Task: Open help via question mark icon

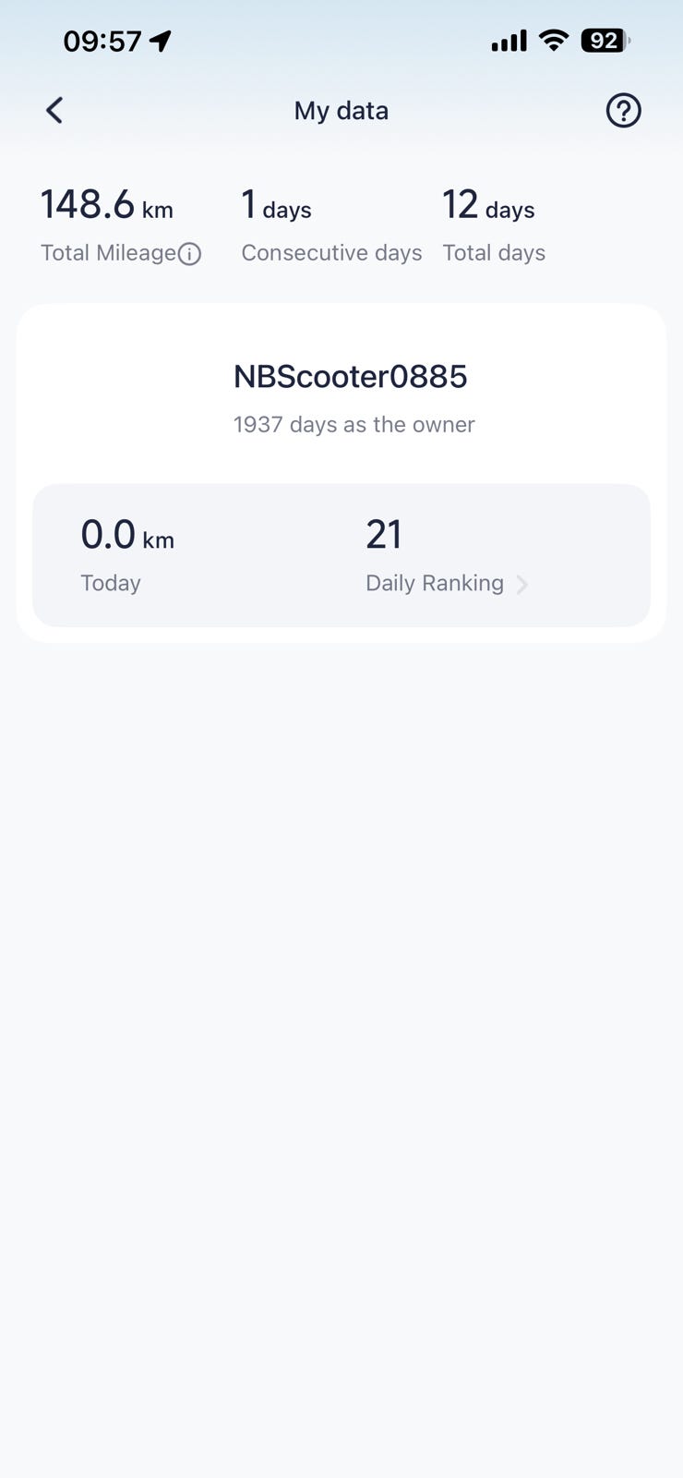Action: [623, 111]
